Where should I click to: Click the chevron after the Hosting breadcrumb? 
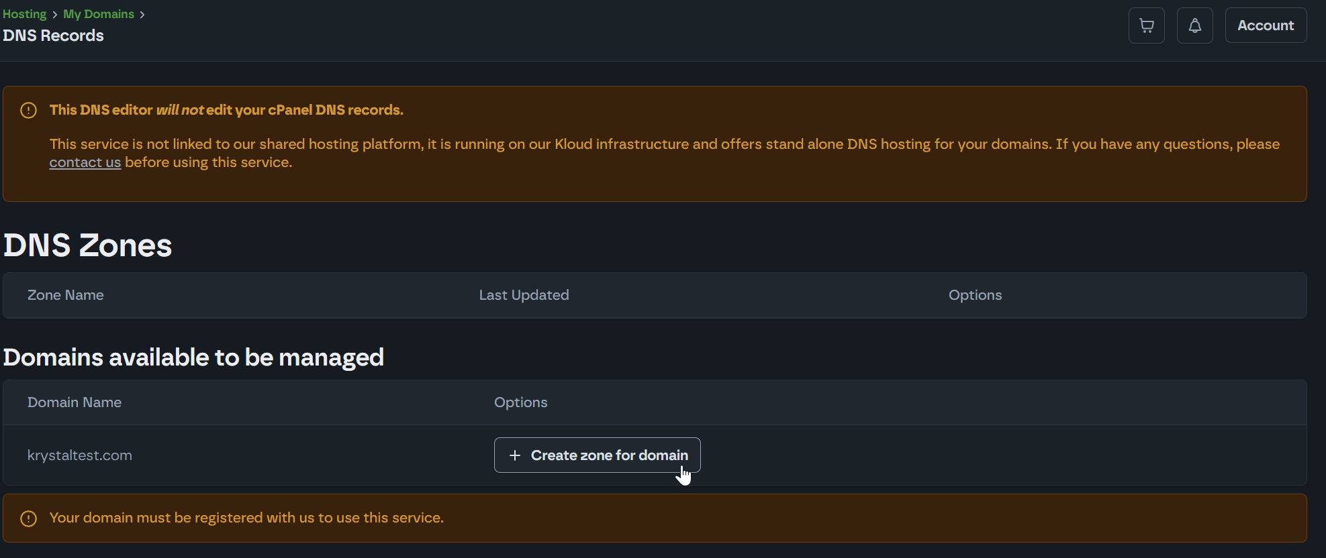coord(55,15)
